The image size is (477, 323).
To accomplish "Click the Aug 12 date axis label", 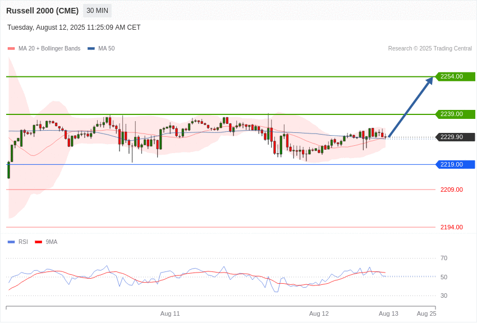I will [319, 313].
